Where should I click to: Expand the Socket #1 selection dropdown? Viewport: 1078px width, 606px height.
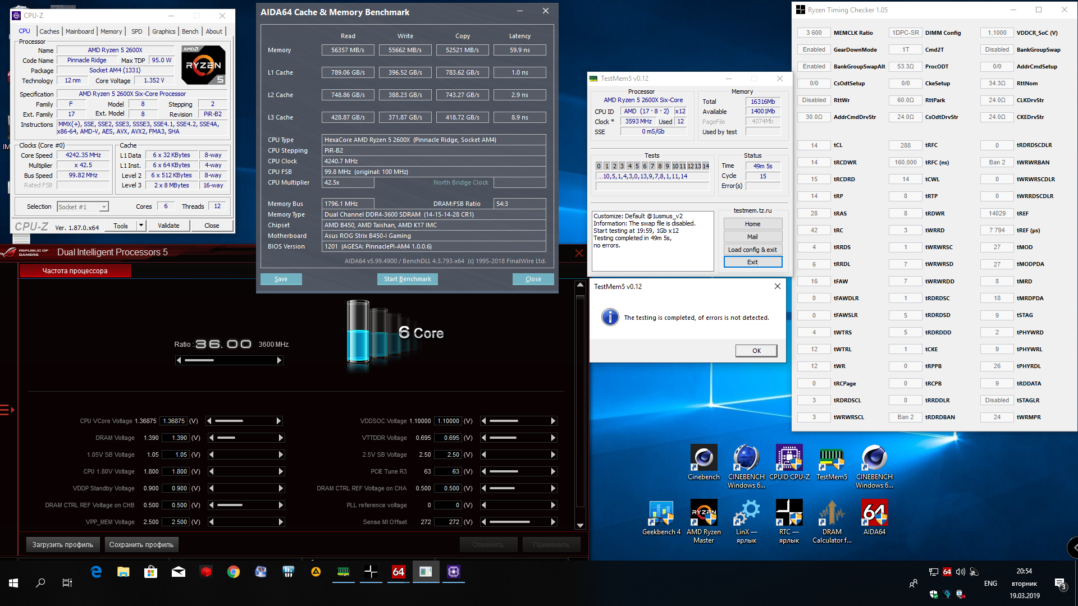tap(104, 207)
